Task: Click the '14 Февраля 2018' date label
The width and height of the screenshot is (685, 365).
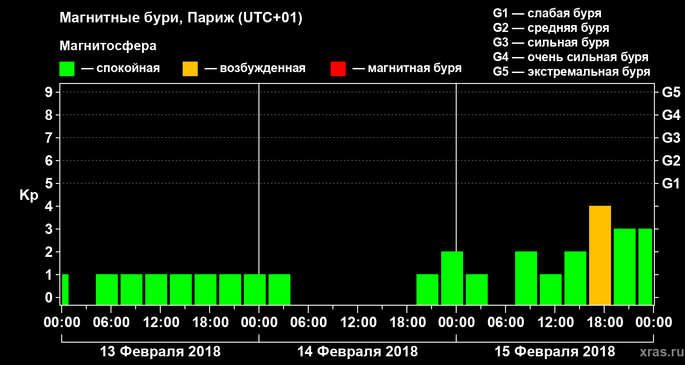Action: (358, 352)
